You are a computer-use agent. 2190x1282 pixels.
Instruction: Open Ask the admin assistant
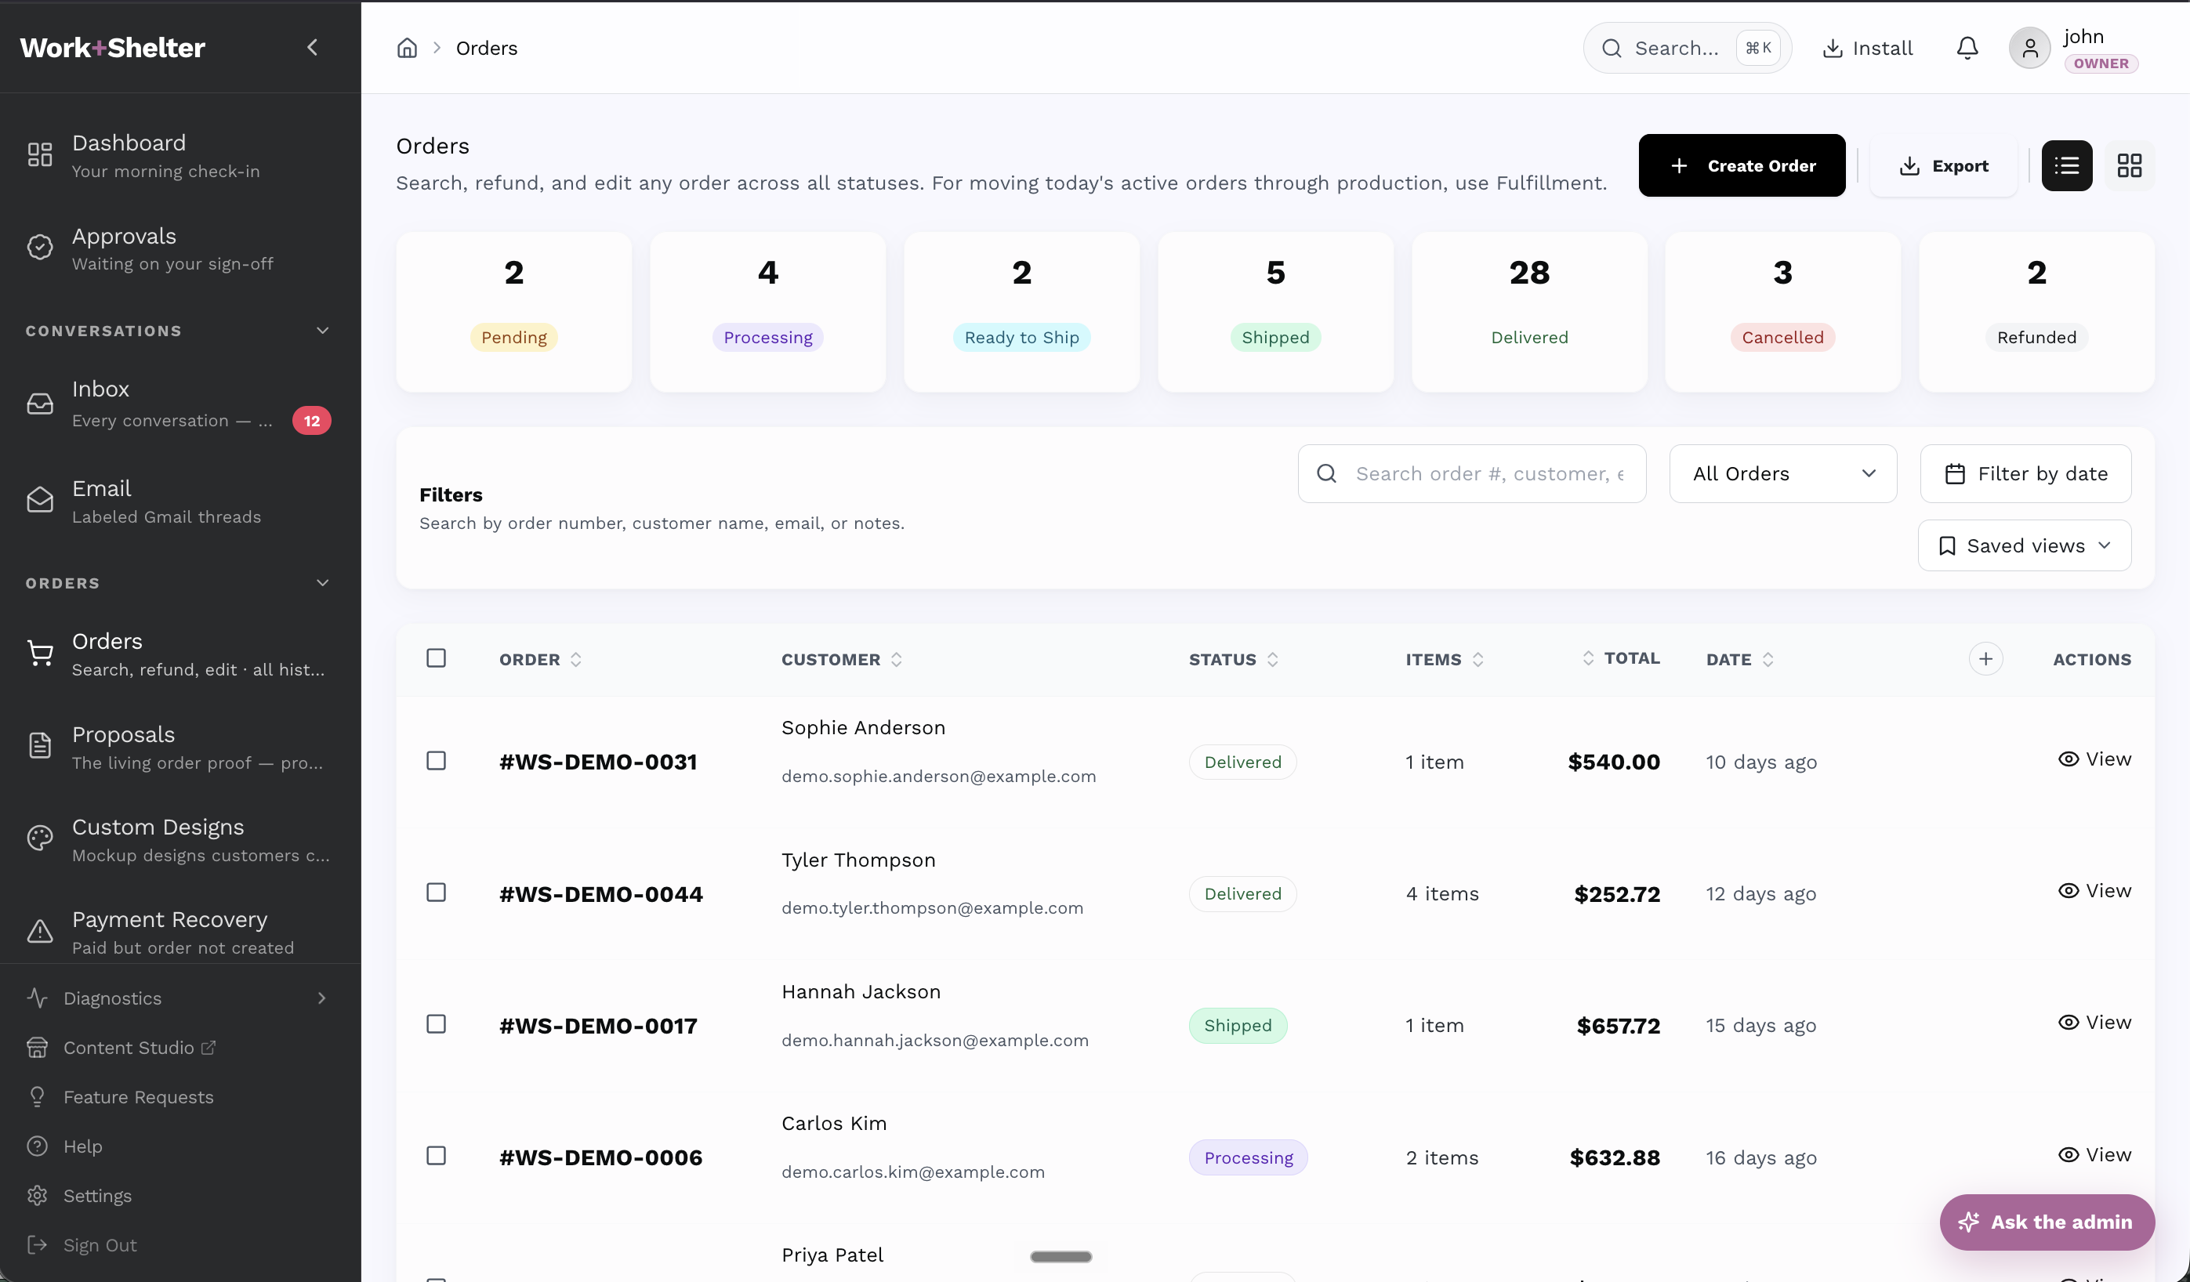(2047, 1222)
